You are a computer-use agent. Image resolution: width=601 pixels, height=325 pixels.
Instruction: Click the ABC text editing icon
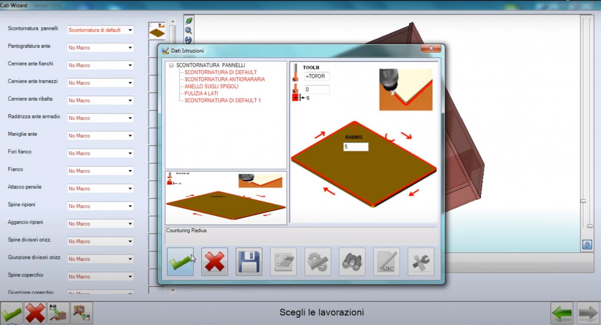(x=387, y=262)
